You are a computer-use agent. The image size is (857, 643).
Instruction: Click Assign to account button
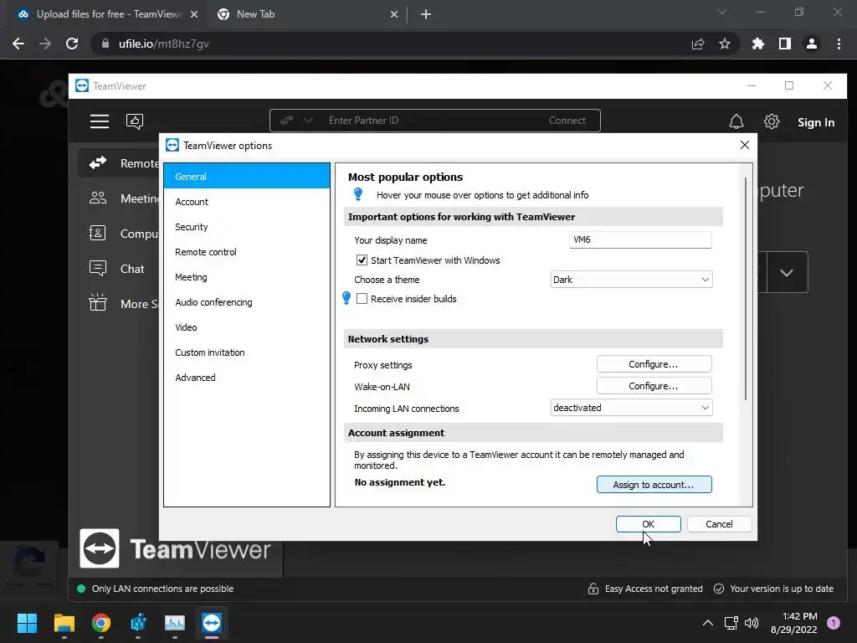(654, 485)
